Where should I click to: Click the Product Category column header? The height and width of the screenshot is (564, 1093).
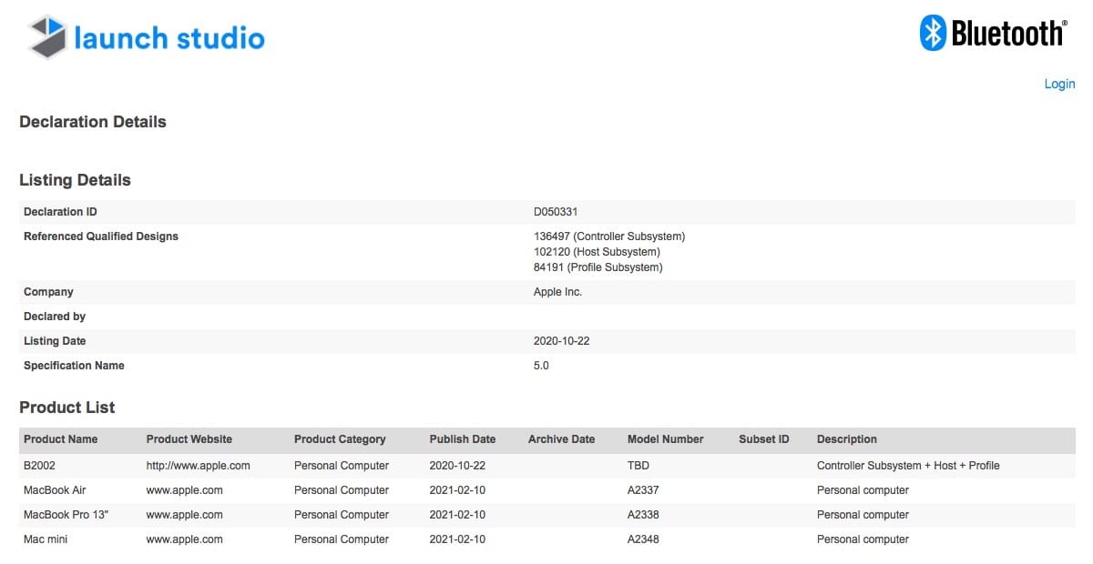click(340, 439)
